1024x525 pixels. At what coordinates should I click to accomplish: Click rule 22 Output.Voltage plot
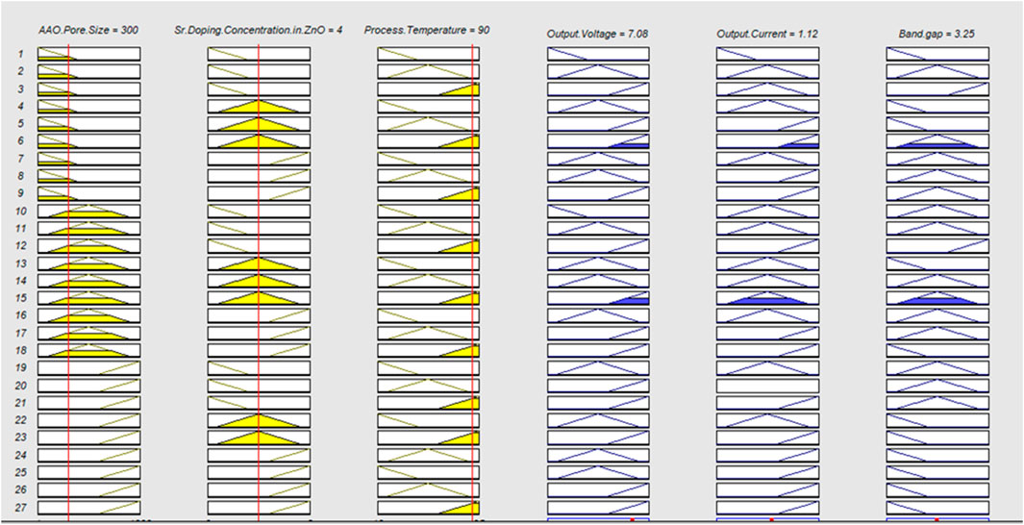[598, 420]
